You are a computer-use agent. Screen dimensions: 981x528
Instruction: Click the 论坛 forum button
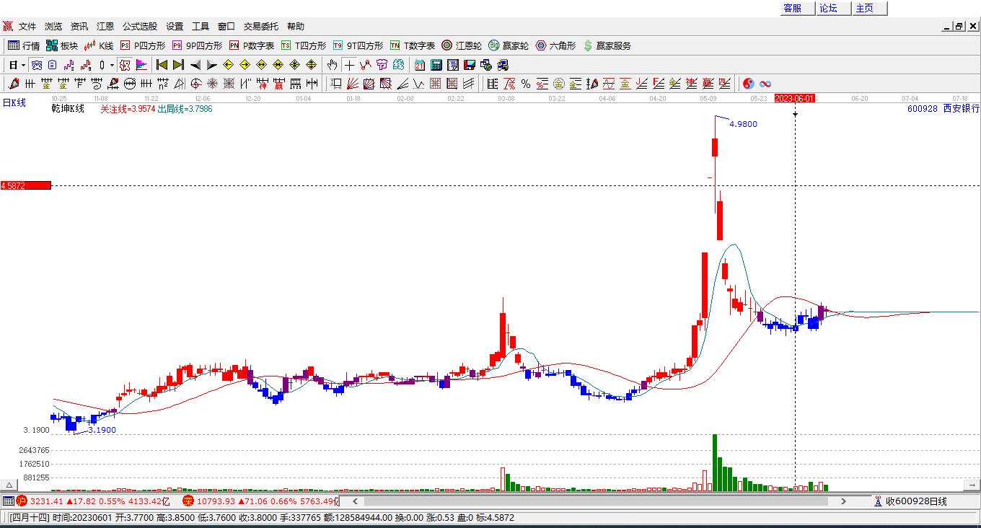[833, 8]
